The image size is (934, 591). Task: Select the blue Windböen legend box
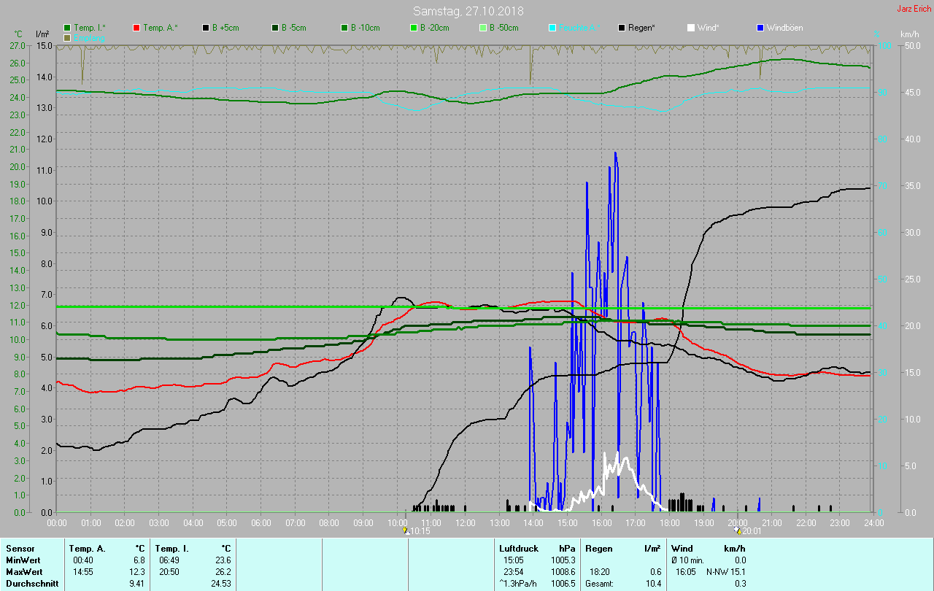[x=760, y=28]
